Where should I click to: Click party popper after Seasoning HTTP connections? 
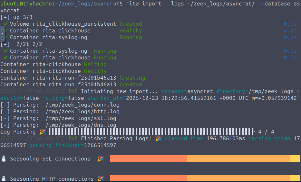(101, 178)
